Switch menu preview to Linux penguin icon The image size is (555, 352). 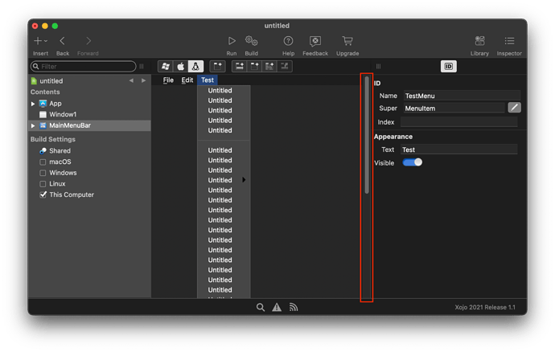coord(195,66)
